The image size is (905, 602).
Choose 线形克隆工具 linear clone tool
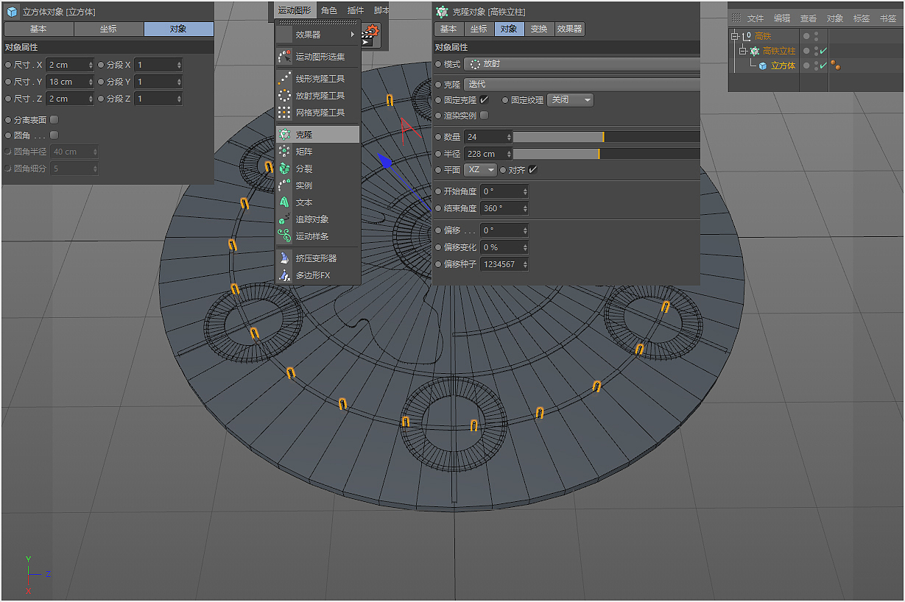[x=318, y=79]
